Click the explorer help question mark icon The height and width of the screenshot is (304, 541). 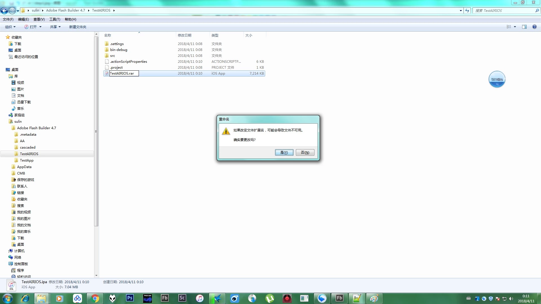pyautogui.click(x=534, y=27)
